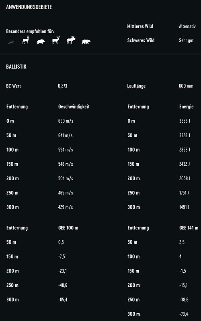Click the Energie column header
The height and width of the screenshot is (321, 201).
(186, 106)
